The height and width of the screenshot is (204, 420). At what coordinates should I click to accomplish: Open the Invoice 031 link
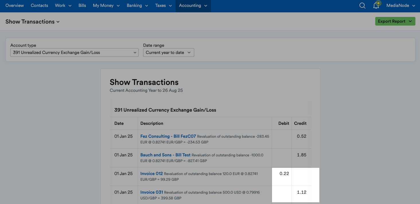(x=151, y=192)
